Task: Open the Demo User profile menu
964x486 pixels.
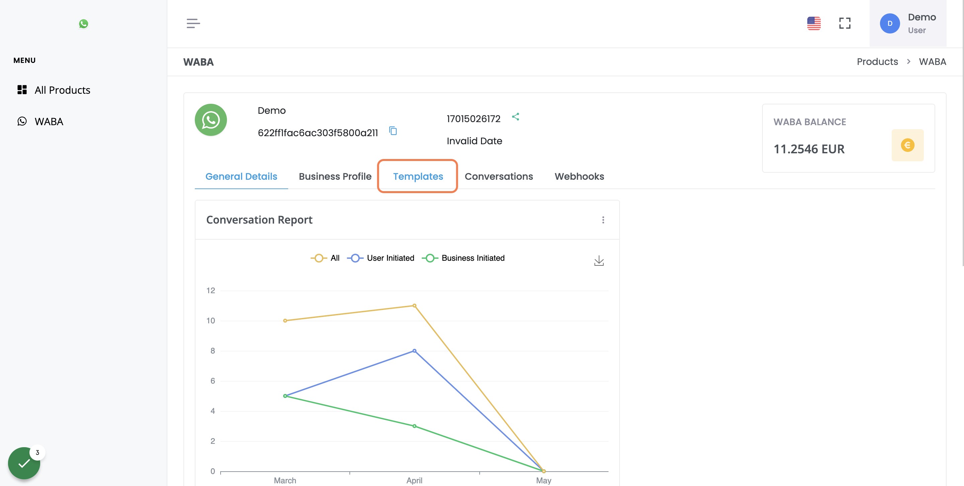Action: click(x=907, y=23)
